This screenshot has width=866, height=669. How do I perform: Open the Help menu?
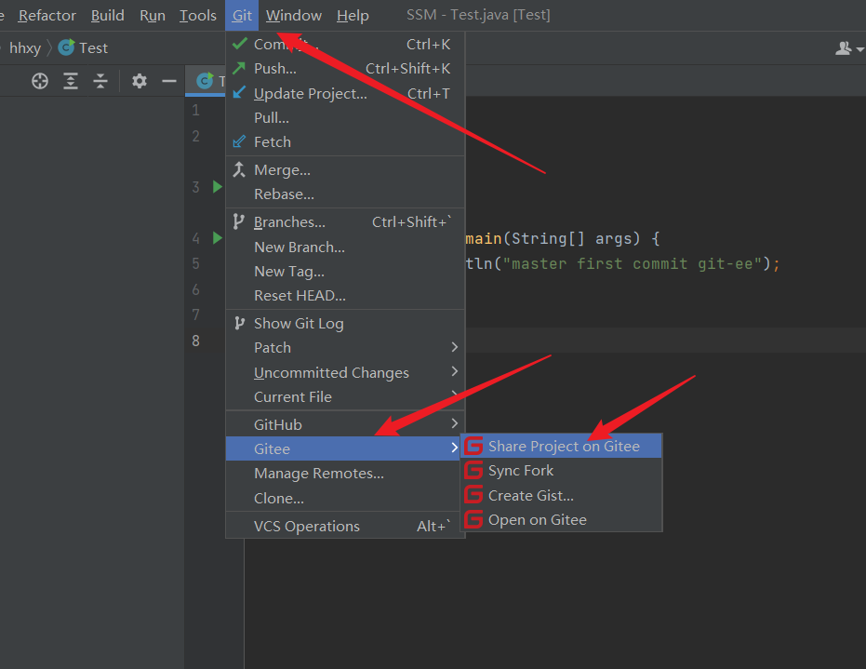353,16
